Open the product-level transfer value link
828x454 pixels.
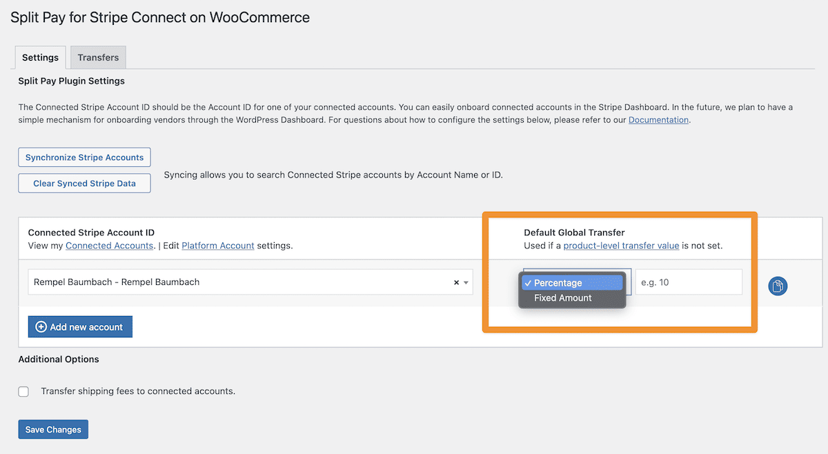[x=621, y=246]
